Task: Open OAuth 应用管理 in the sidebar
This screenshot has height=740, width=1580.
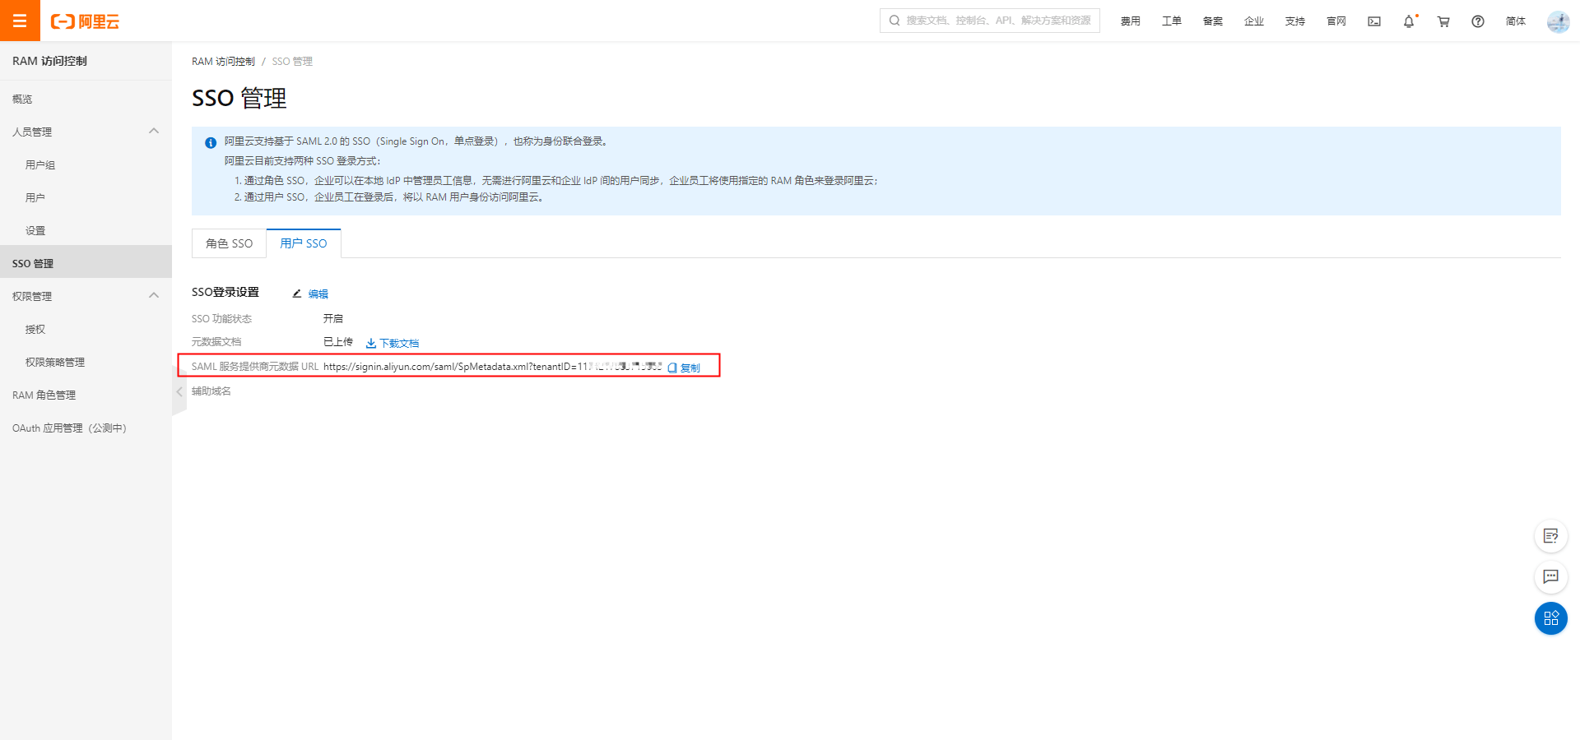Action: (86, 428)
